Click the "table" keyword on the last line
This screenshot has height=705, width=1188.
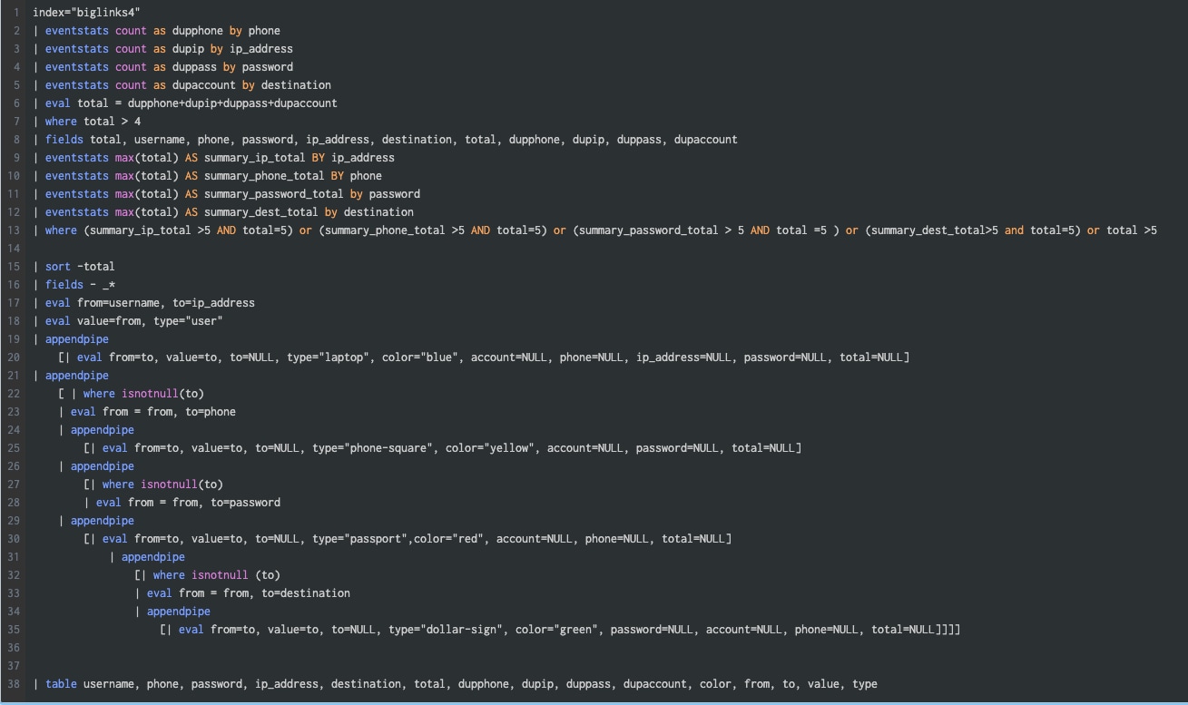click(x=61, y=684)
